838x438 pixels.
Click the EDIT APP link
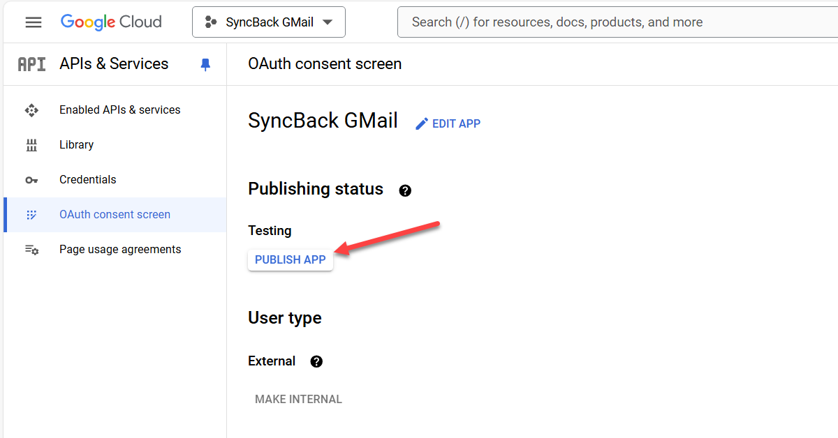[x=456, y=123]
